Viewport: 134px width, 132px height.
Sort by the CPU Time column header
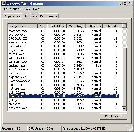pyautogui.click(x=57, y=26)
